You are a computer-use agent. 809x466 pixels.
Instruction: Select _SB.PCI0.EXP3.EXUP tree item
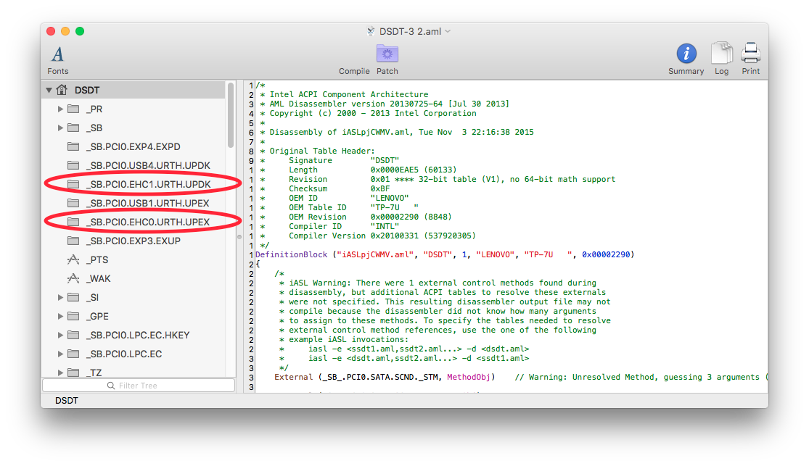(x=133, y=241)
